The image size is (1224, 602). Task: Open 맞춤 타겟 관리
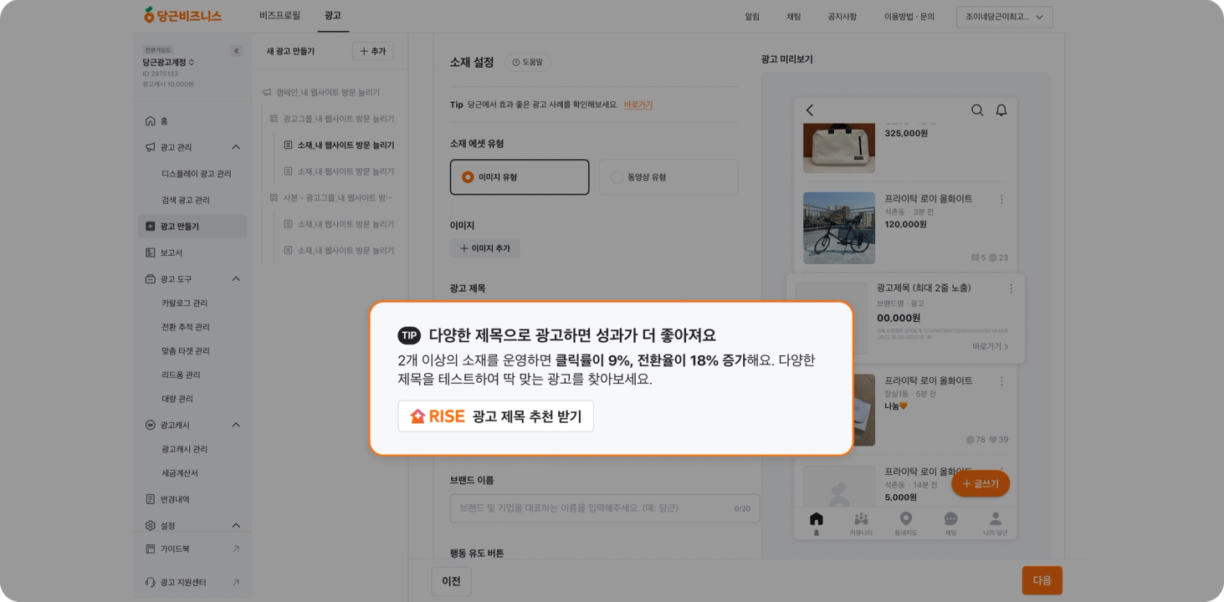pos(186,351)
